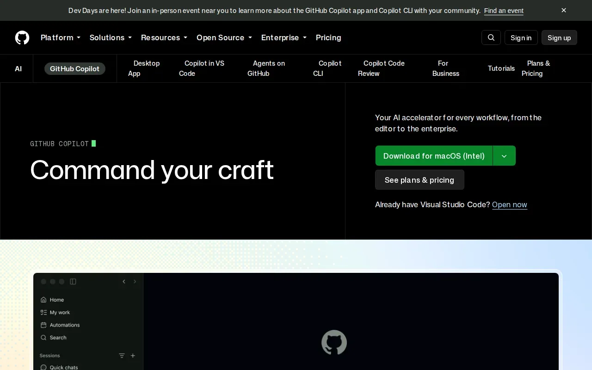This screenshot has height=370, width=592.
Task: Click See plans & pricing button
Action: (x=419, y=180)
